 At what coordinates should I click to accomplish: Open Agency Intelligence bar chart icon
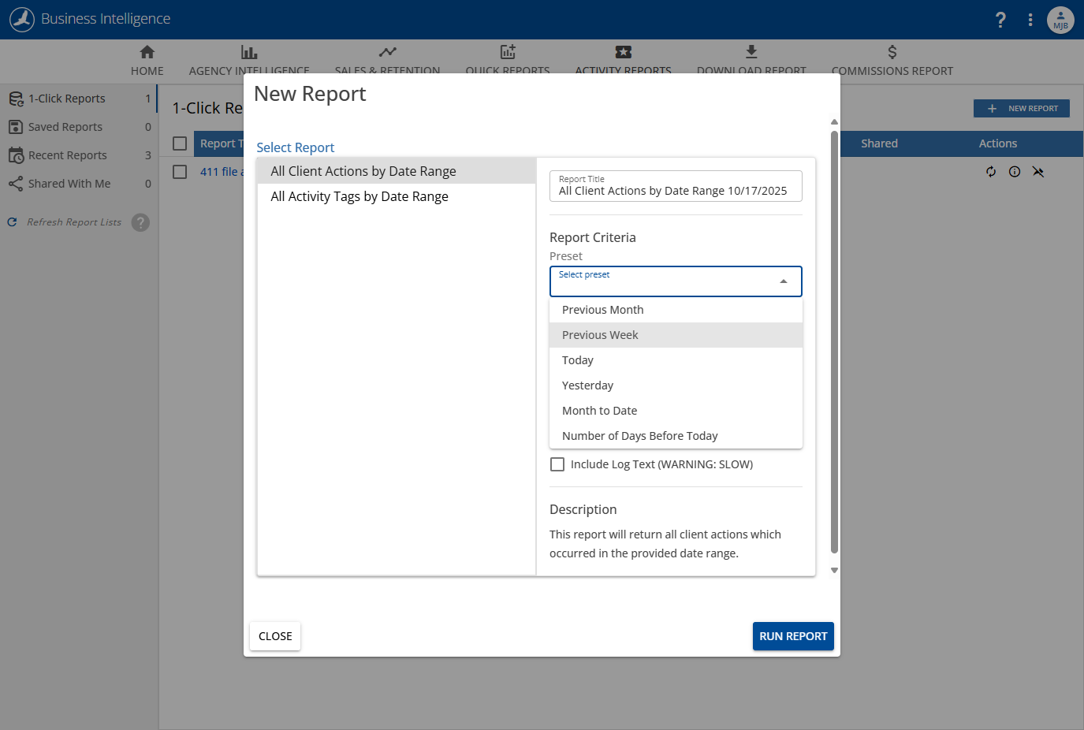pos(249,52)
